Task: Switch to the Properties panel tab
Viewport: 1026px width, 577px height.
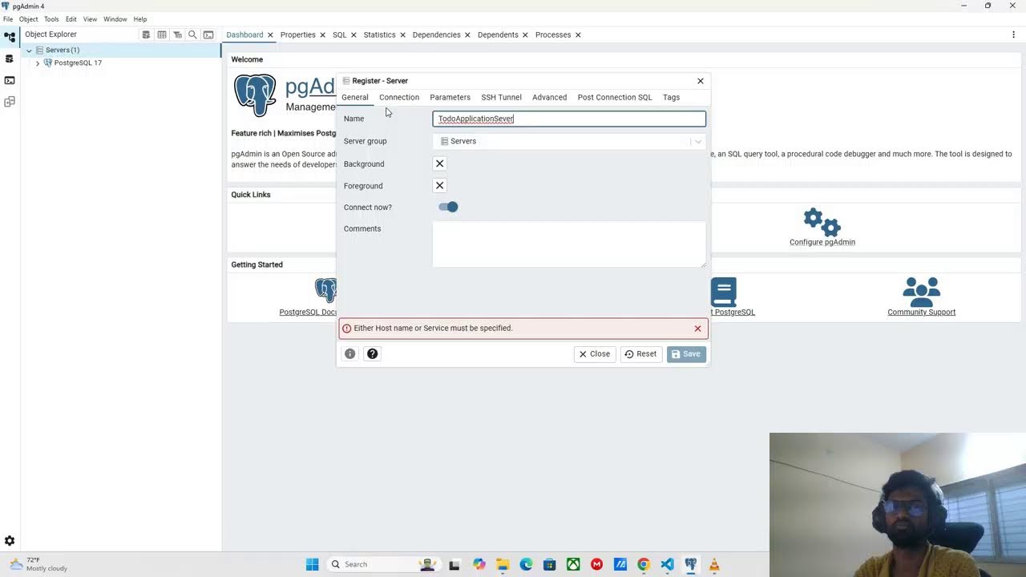Action: click(297, 34)
